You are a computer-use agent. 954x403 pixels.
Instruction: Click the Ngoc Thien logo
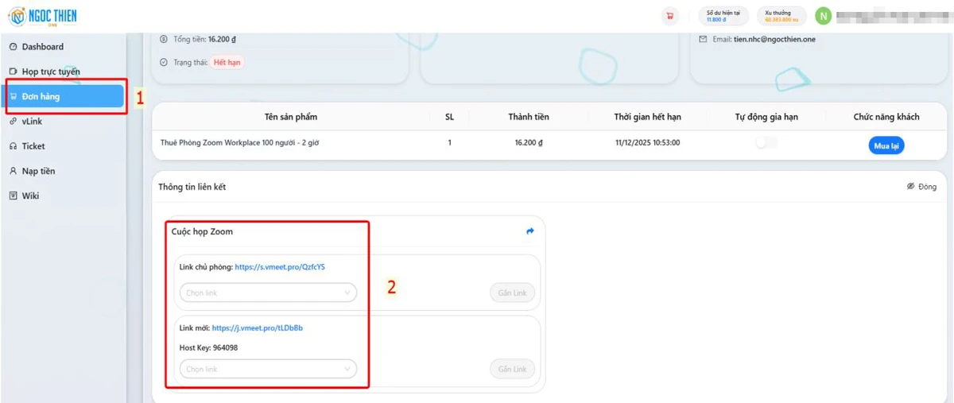tap(43, 16)
